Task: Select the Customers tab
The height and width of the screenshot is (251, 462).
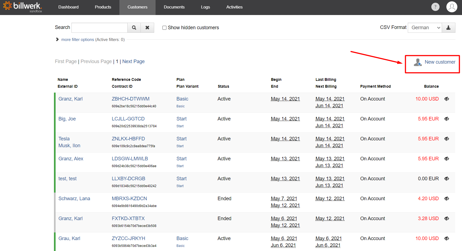Action: click(x=137, y=7)
